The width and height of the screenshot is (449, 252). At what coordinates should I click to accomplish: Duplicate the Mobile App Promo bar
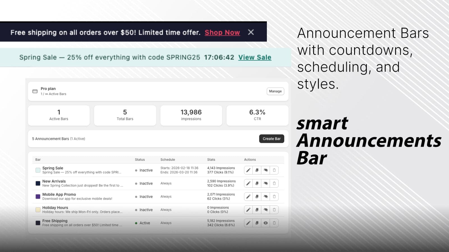(x=257, y=197)
